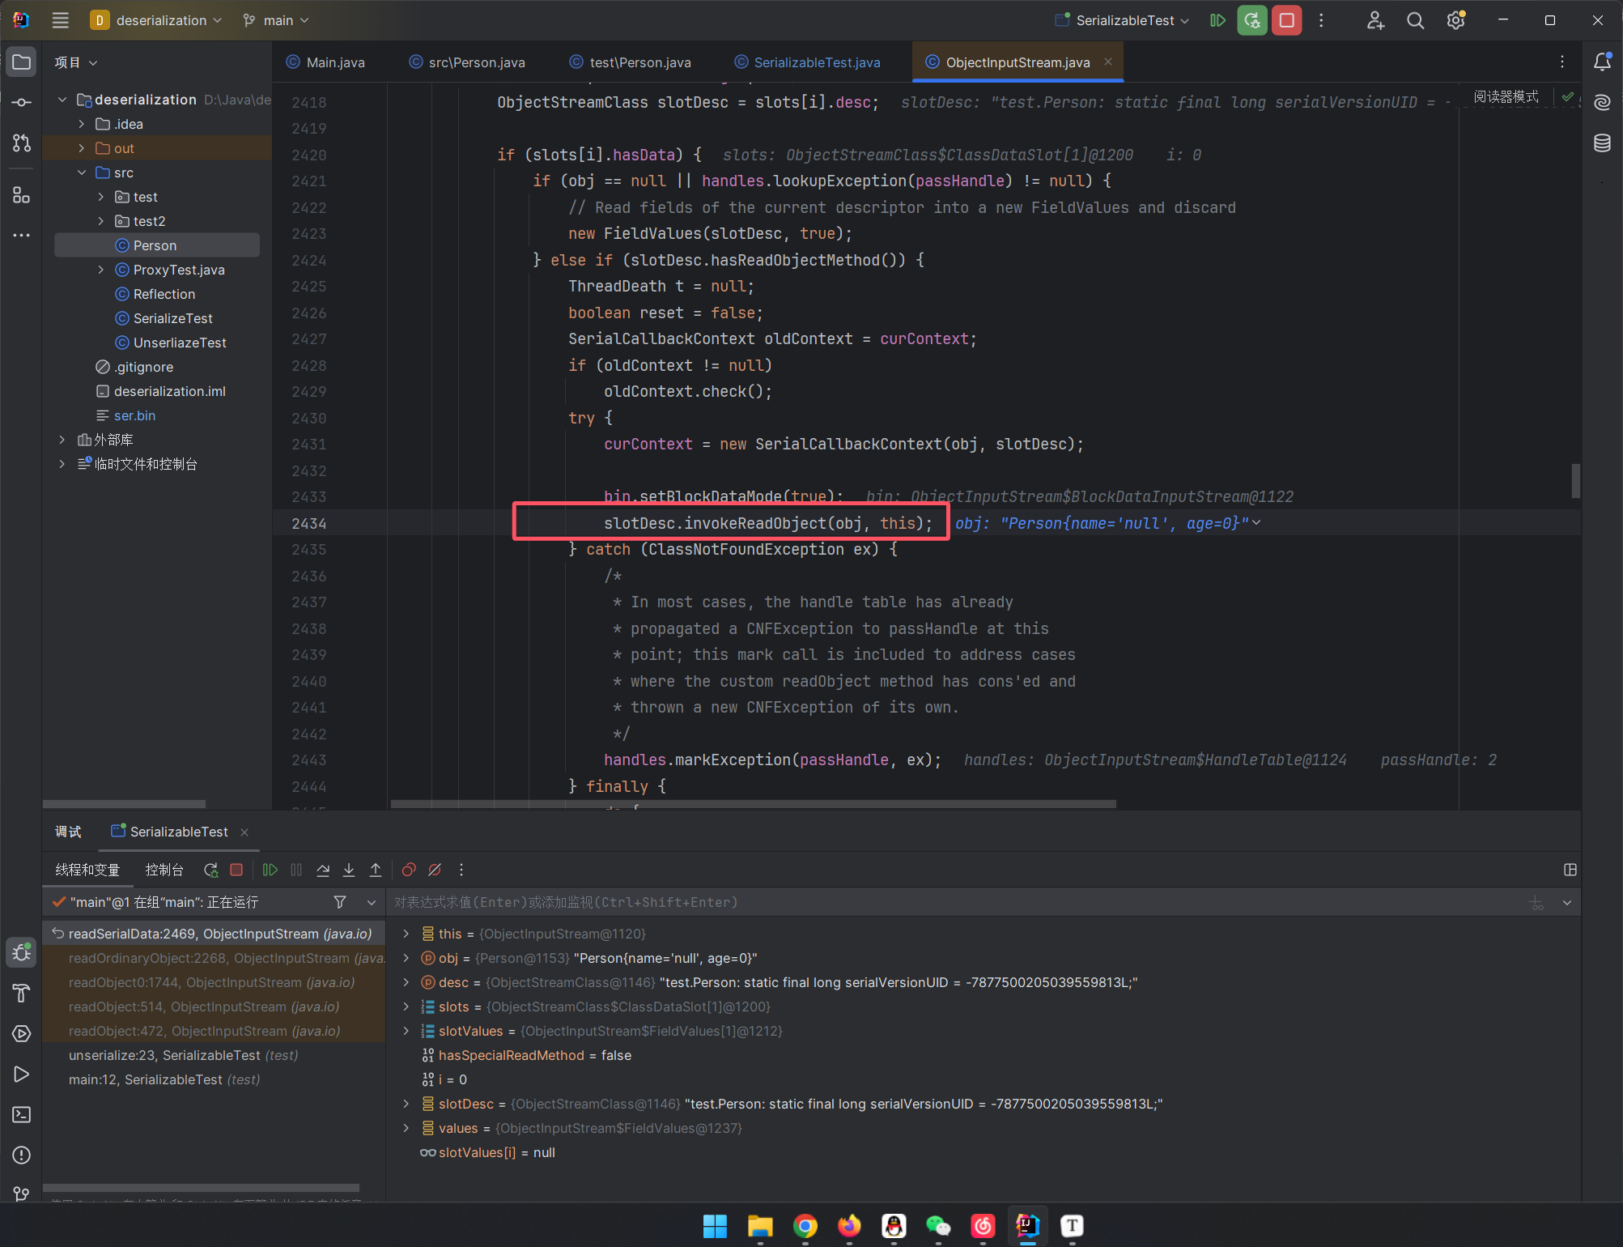Expand the slotValues variable
Screen dimensions: 1623x1247
click(x=406, y=1031)
